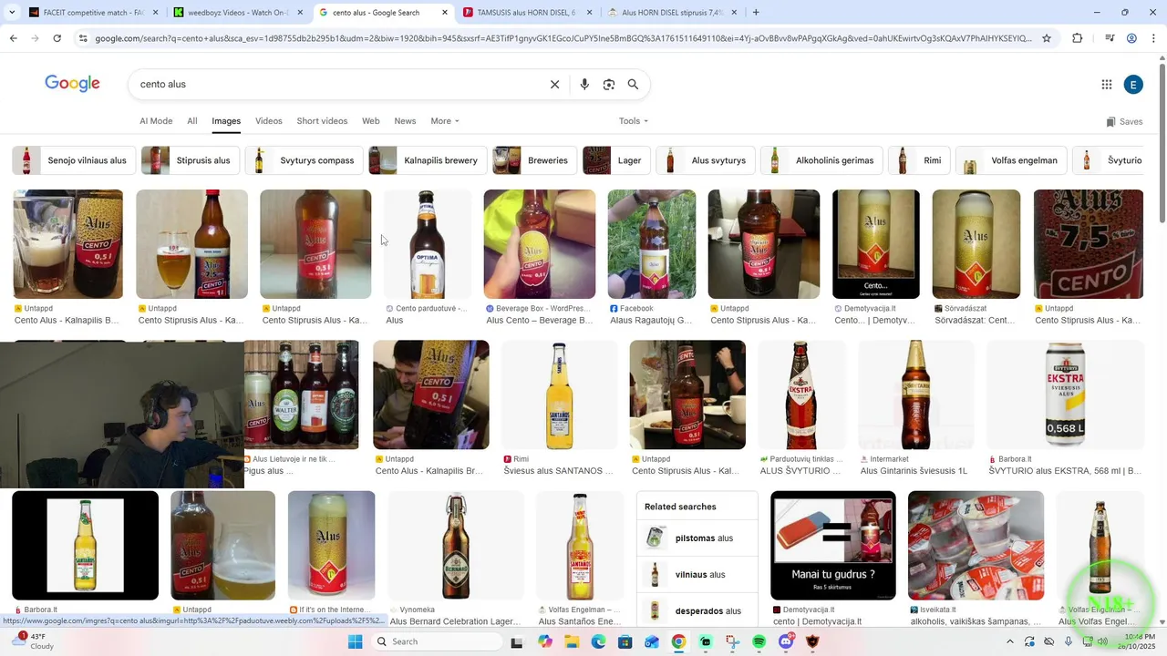Screen dimensions: 1167x656
Task: Select the Breweries filter chip
Action: point(534,160)
